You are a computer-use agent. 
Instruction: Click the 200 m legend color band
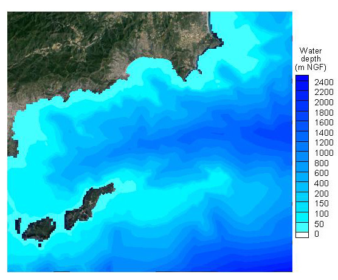point(302,197)
